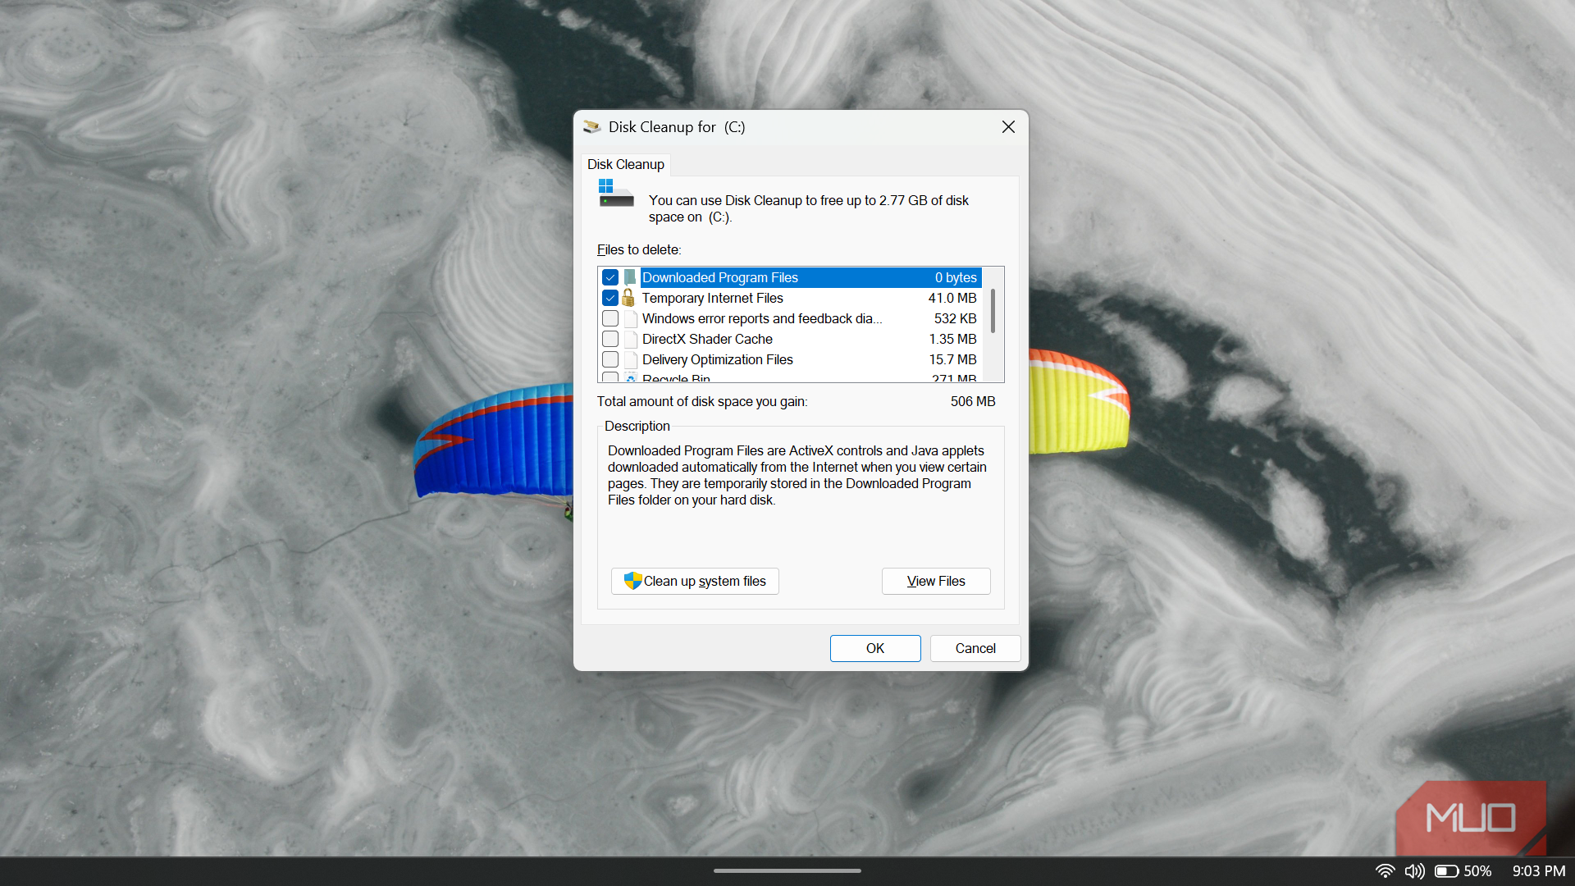
Task: Check Windows error reports and feedback checkbox
Action: pyautogui.click(x=610, y=318)
